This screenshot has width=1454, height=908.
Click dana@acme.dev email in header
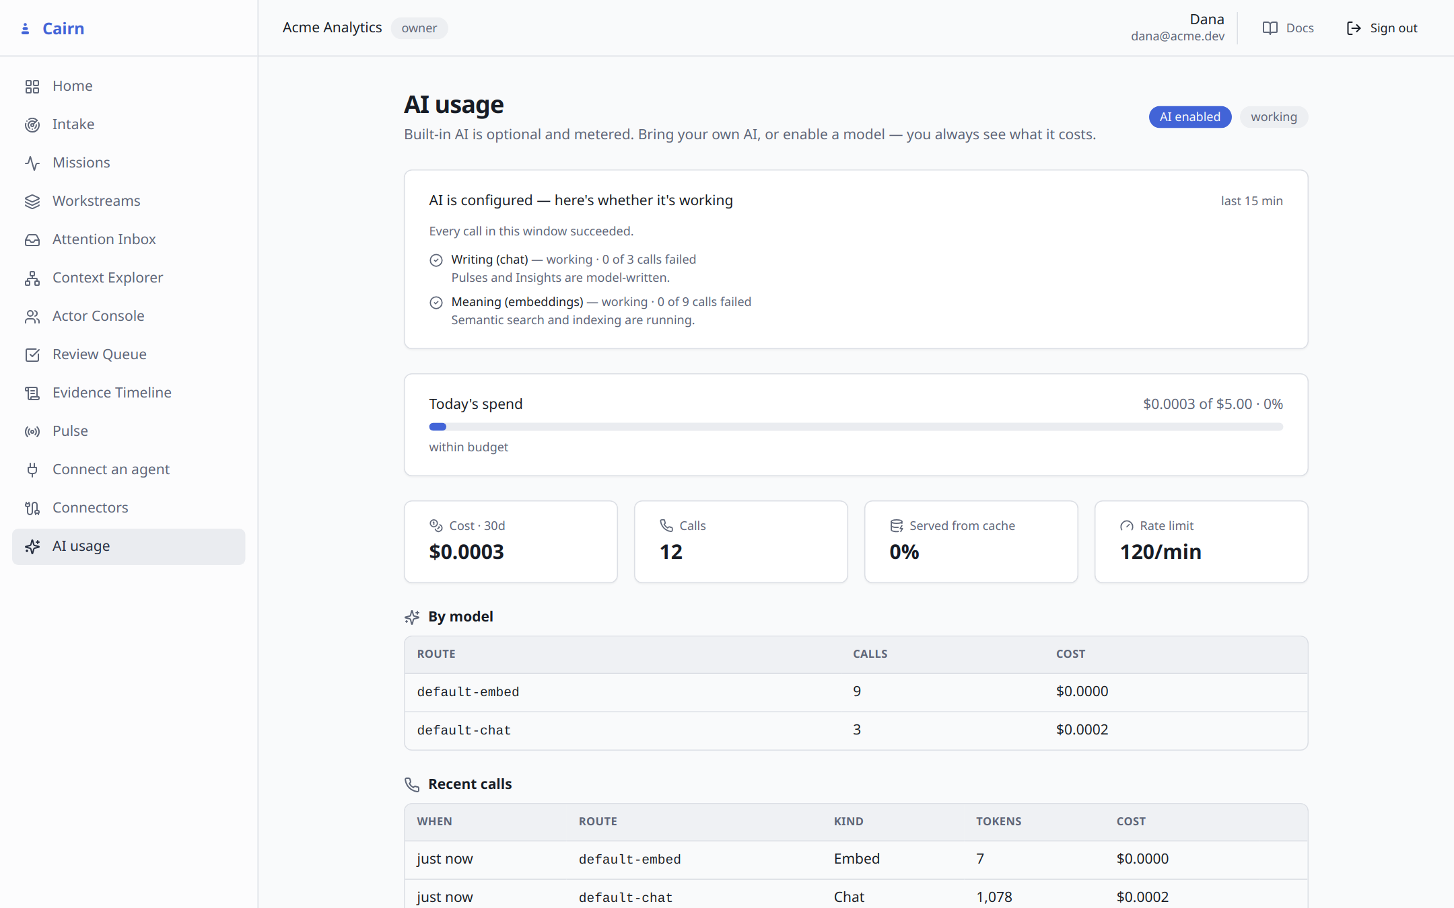tap(1177, 36)
